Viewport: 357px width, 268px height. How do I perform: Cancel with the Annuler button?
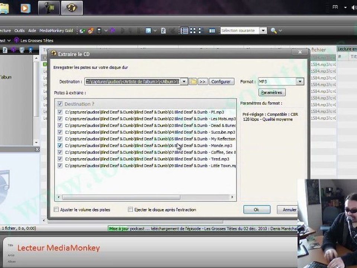click(x=287, y=210)
